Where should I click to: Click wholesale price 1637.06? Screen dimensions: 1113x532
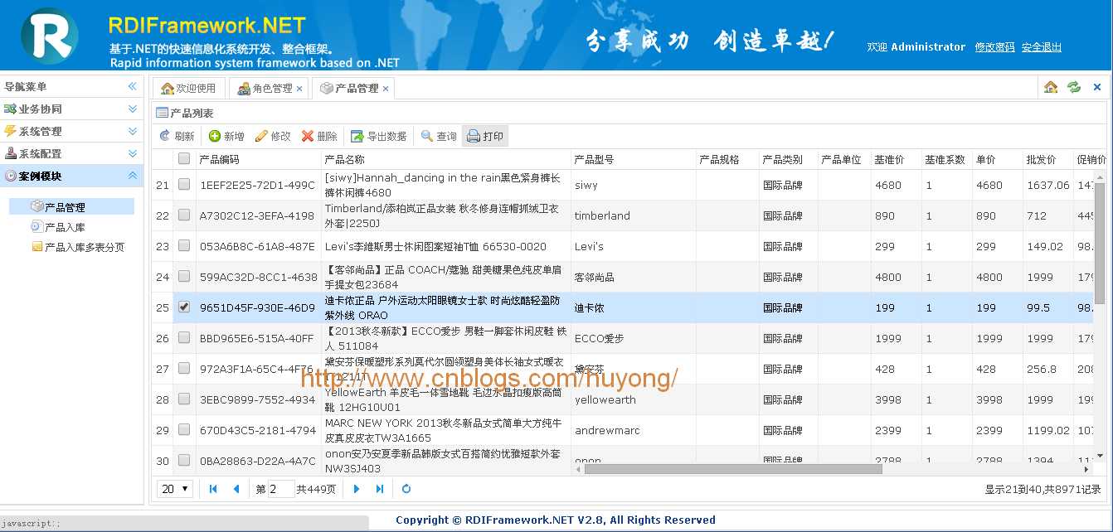(1048, 185)
